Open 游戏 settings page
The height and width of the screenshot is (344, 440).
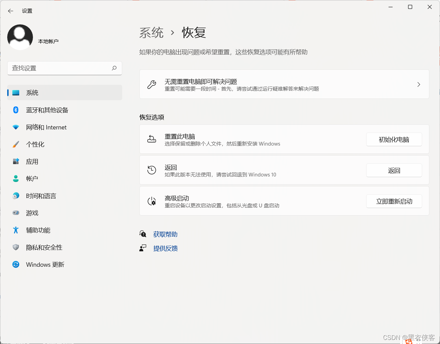pyautogui.click(x=65, y=213)
